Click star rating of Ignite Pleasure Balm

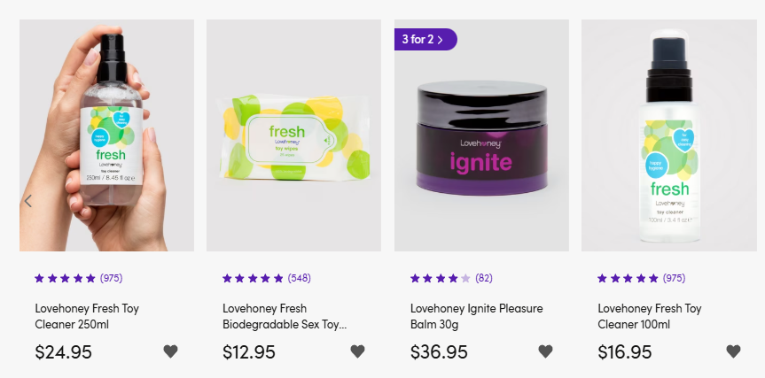point(440,278)
